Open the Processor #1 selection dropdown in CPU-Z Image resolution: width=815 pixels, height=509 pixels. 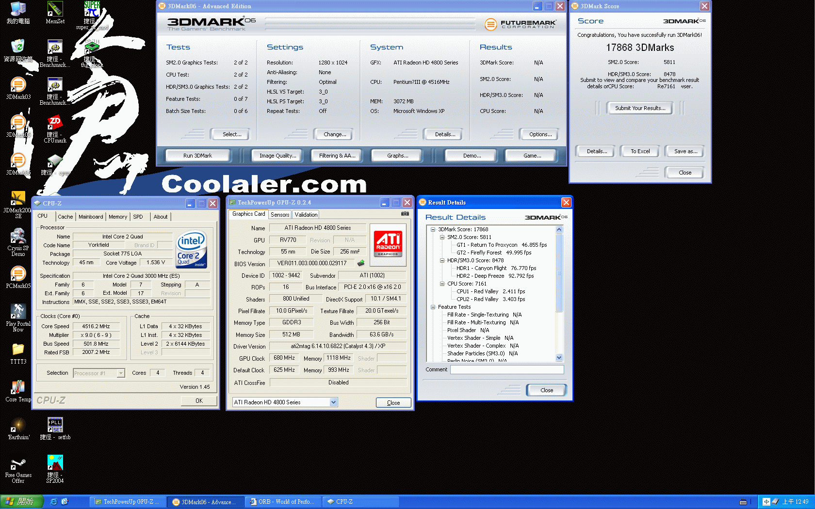121,373
